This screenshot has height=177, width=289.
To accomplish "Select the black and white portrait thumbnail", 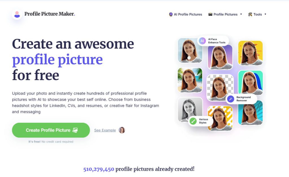I will (190, 110).
